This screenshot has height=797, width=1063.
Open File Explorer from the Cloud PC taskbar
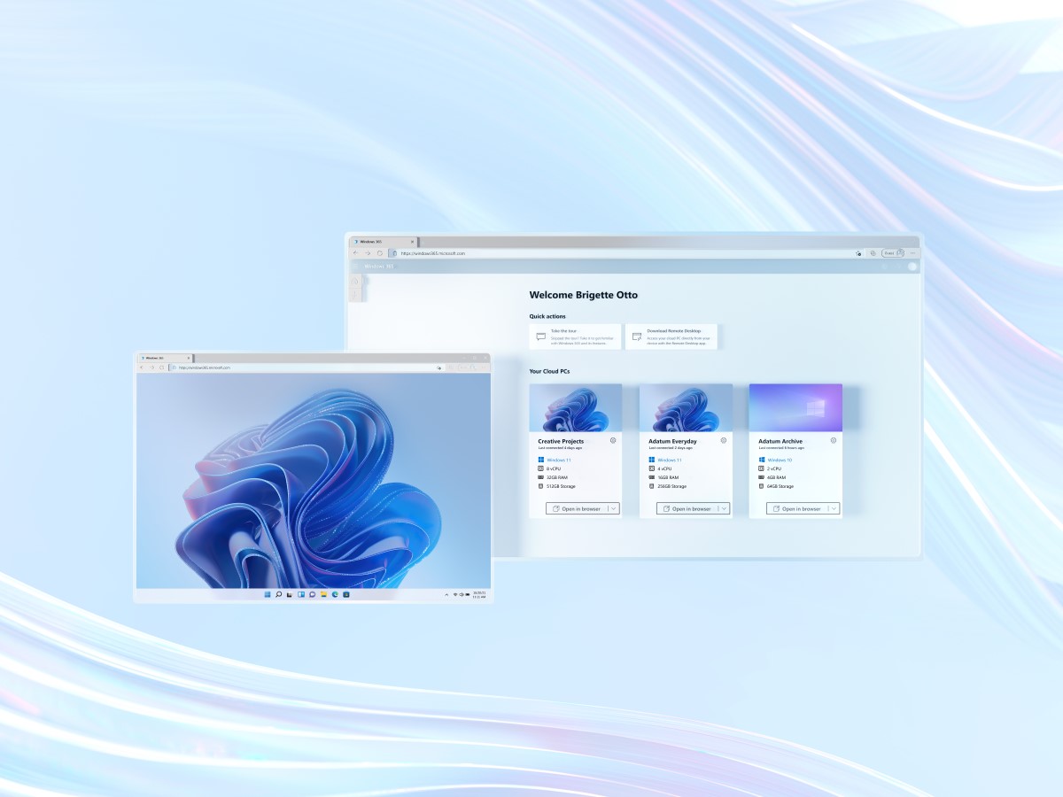tap(323, 594)
